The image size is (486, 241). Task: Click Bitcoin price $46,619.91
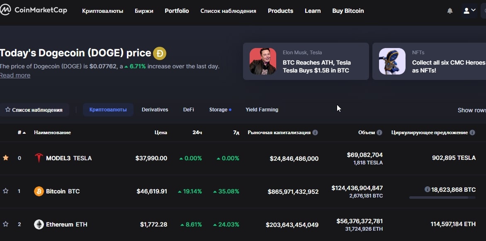[152, 191]
